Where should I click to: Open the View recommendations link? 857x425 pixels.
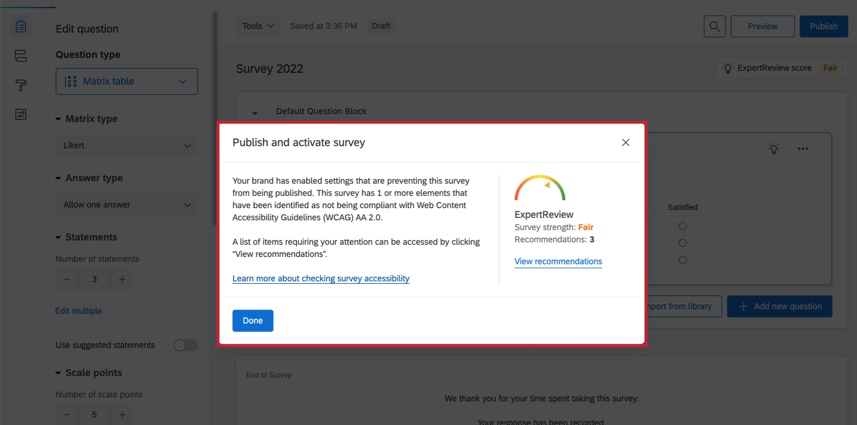tap(558, 261)
